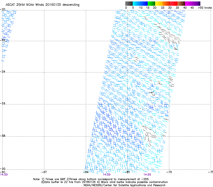
Task: Select the '20' label under the color scale
Action: (x=155, y=8)
